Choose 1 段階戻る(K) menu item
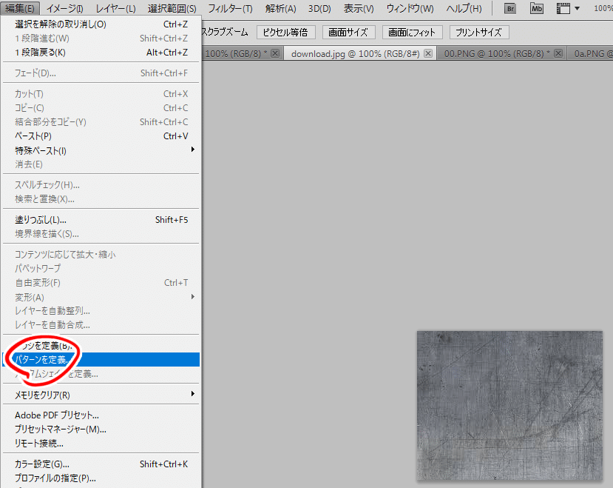Screen dimensions: 613x488 coord(101,53)
